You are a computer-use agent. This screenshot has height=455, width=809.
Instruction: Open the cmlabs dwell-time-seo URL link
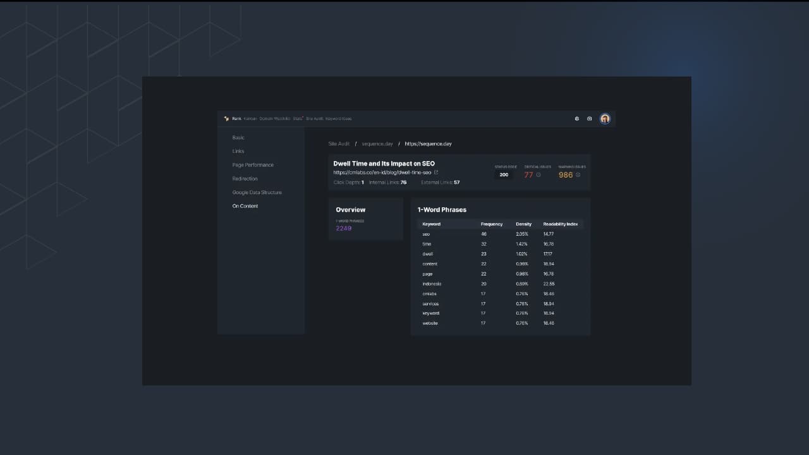pos(382,173)
